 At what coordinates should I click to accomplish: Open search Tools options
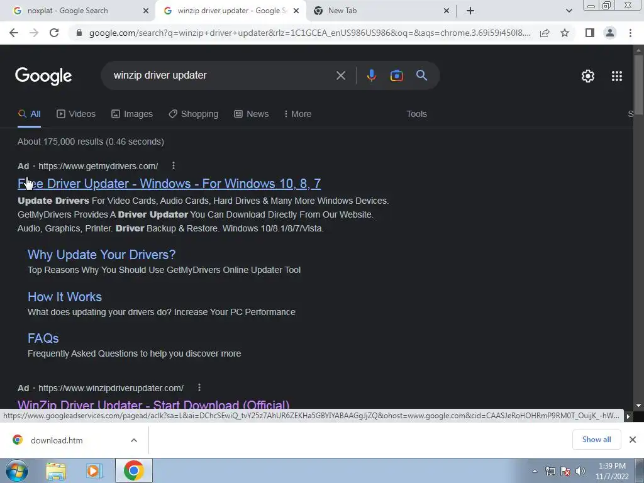click(416, 114)
